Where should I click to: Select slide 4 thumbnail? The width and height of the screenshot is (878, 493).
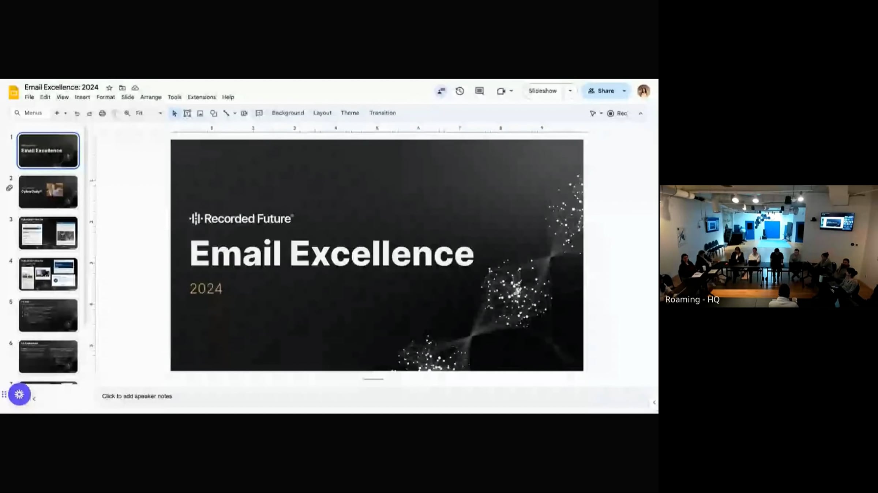click(48, 274)
